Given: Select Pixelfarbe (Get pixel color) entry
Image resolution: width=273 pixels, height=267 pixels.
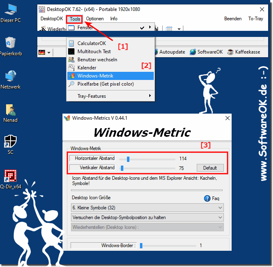Looking at the screenshot, I should click(110, 84).
